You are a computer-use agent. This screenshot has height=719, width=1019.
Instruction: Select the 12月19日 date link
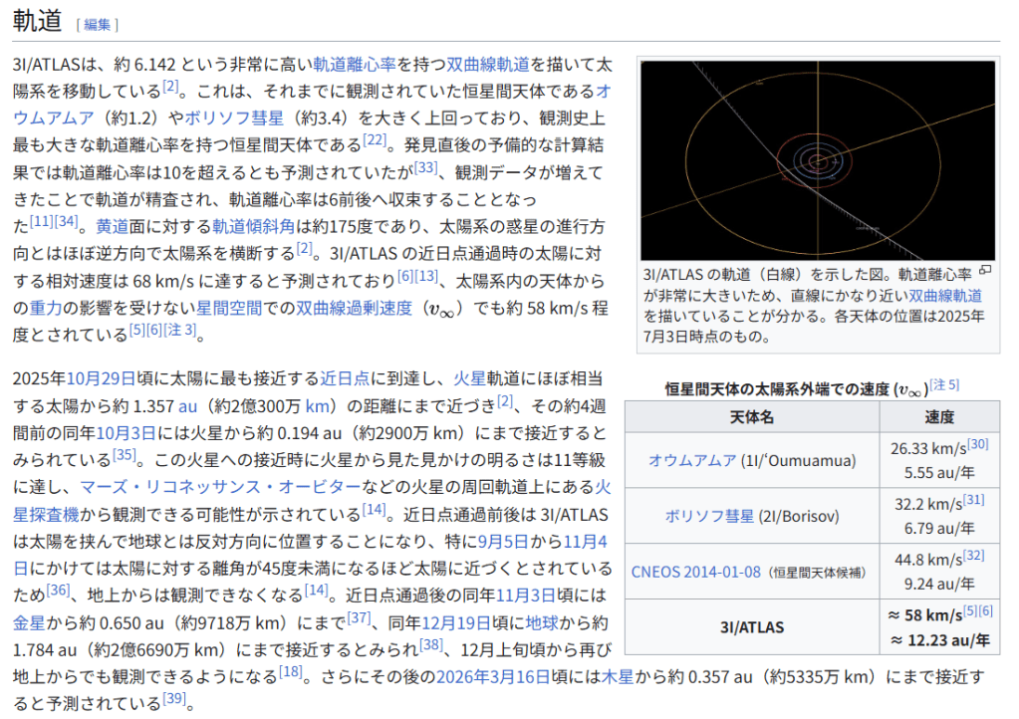[x=453, y=622]
